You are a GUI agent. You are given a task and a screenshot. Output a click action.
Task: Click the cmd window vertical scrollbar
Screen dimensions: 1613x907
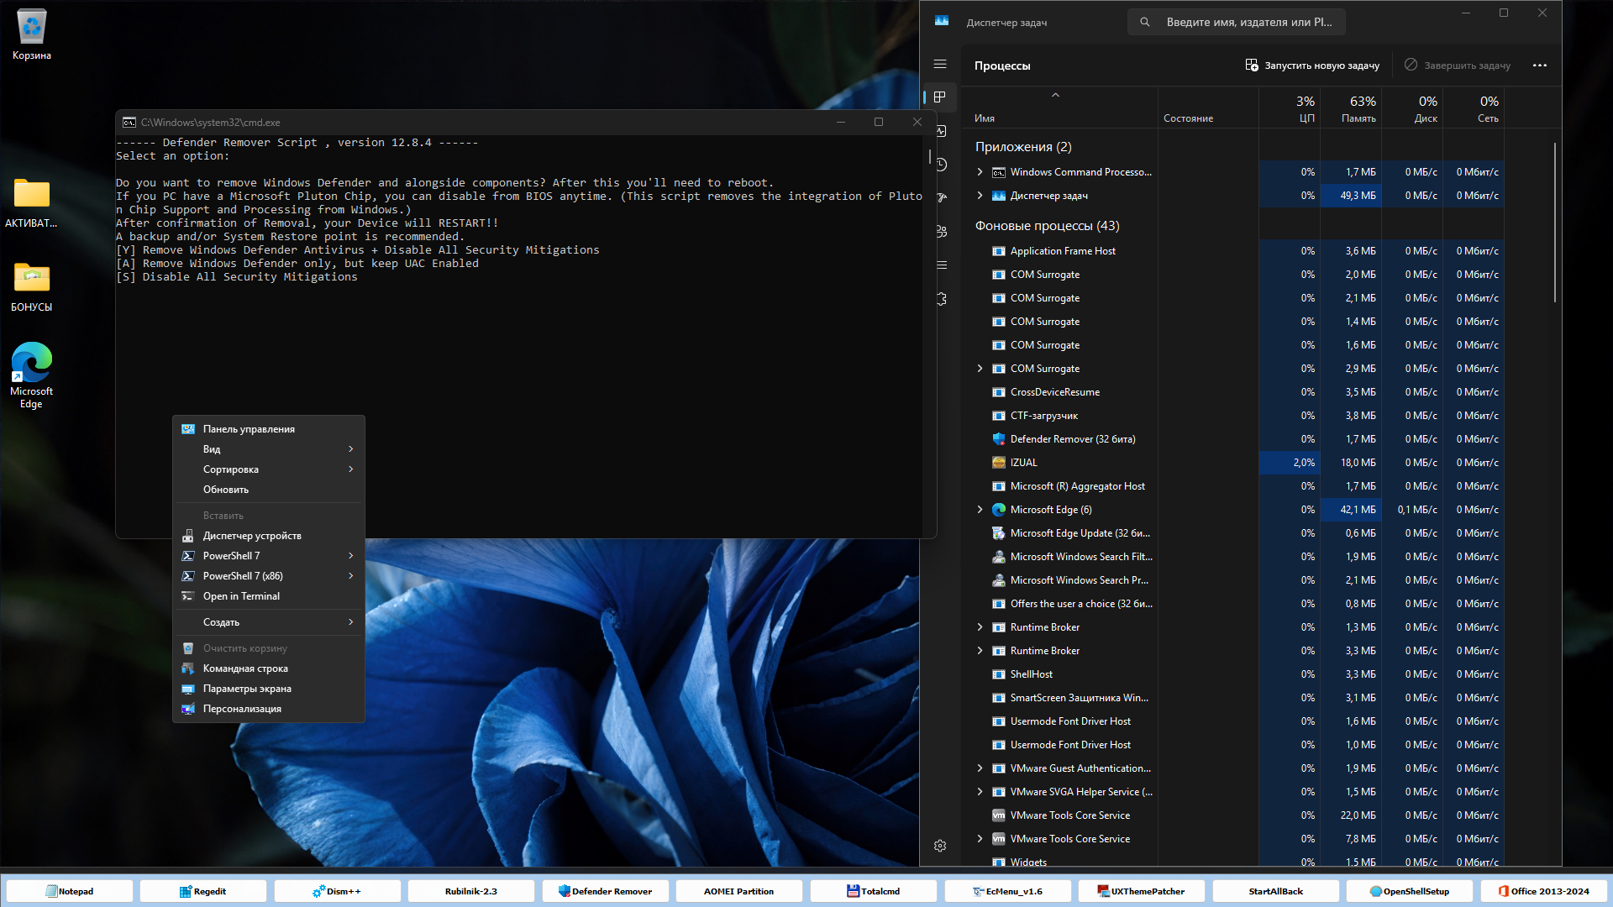coord(929,156)
